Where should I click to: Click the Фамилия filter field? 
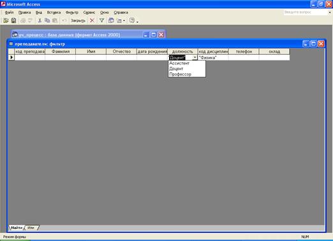tap(61, 57)
